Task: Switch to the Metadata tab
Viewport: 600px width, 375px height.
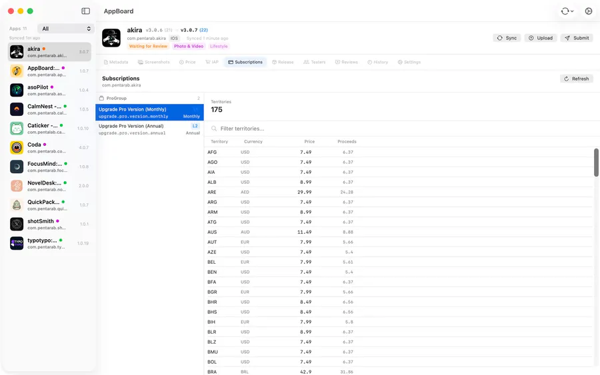Action: [116, 62]
